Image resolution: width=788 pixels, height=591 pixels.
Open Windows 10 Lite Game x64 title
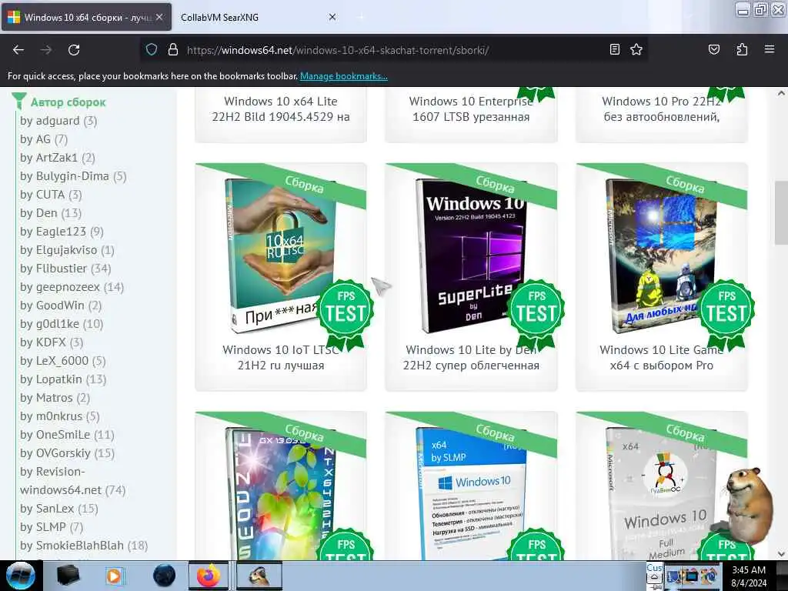661,357
